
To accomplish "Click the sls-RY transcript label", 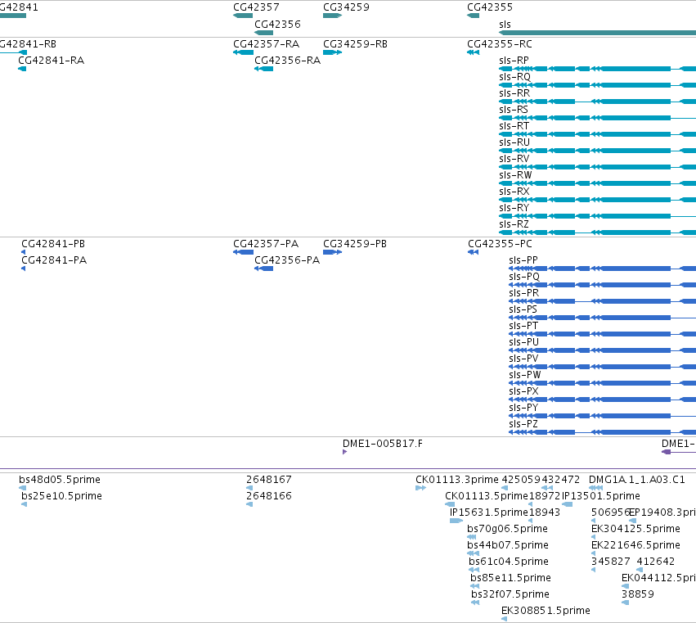I will click(514, 208).
